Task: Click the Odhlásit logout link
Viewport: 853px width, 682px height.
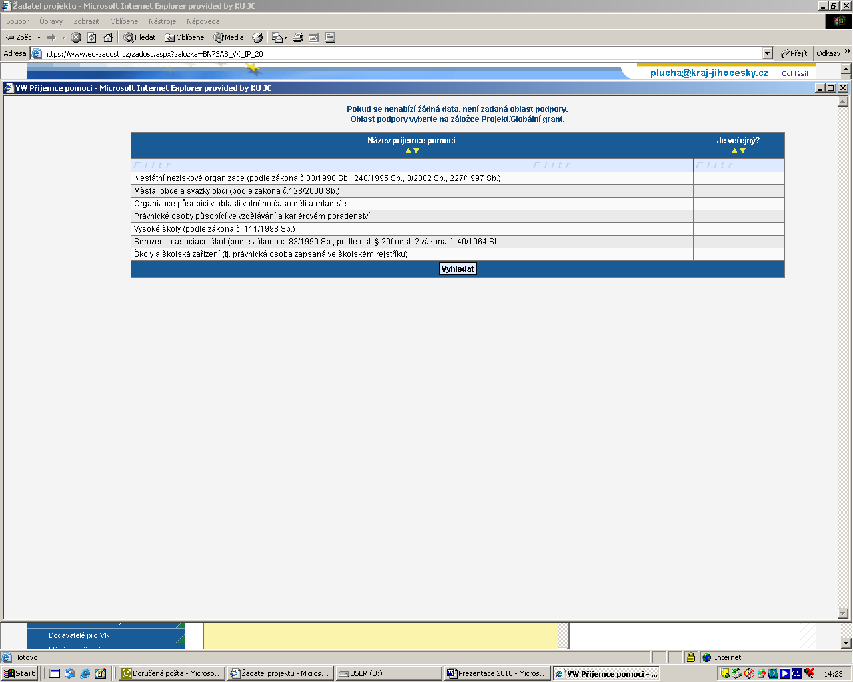Action: [795, 74]
